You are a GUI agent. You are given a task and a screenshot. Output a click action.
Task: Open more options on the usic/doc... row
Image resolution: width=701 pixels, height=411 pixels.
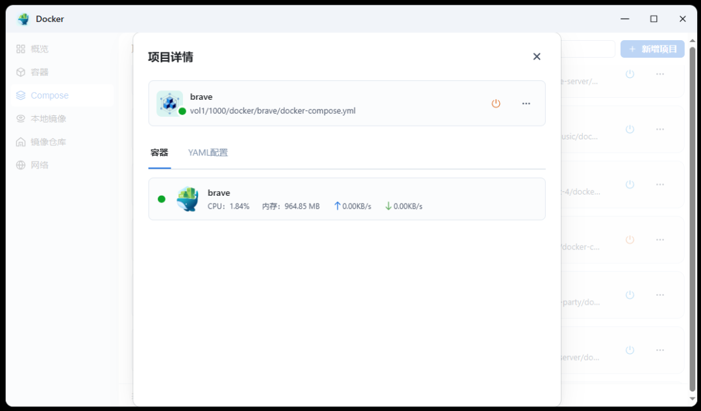coord(660,129)
